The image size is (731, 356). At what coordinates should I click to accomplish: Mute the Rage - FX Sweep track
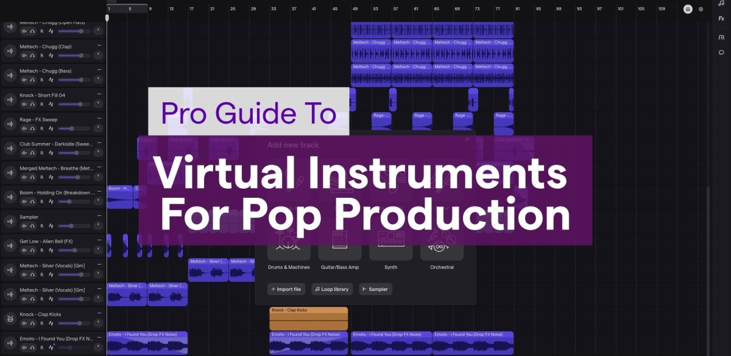click(x=24, y=128)
